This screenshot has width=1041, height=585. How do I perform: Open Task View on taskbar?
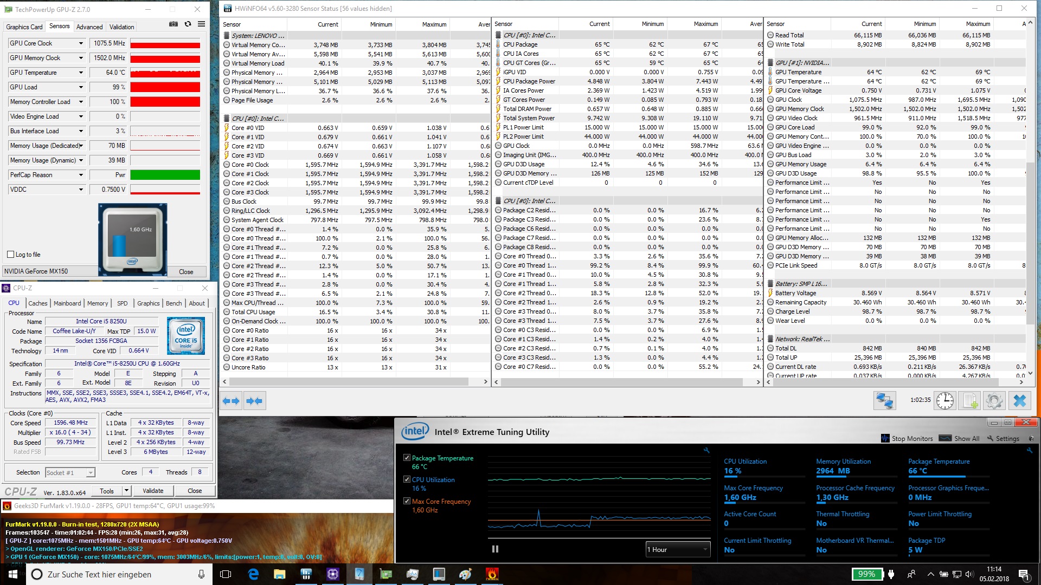(226, 574)
